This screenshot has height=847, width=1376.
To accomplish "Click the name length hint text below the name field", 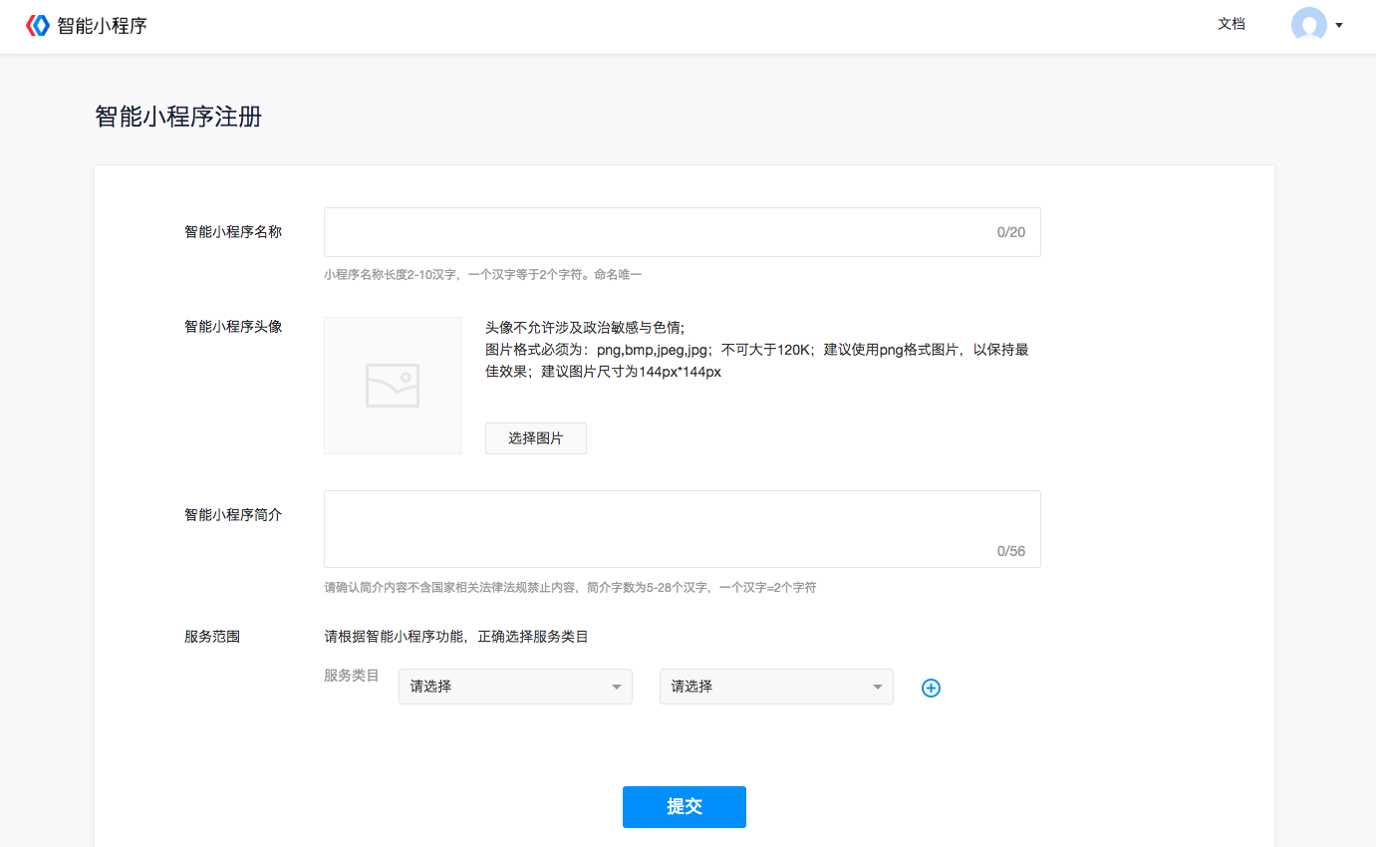I will [x=483, y=275].
